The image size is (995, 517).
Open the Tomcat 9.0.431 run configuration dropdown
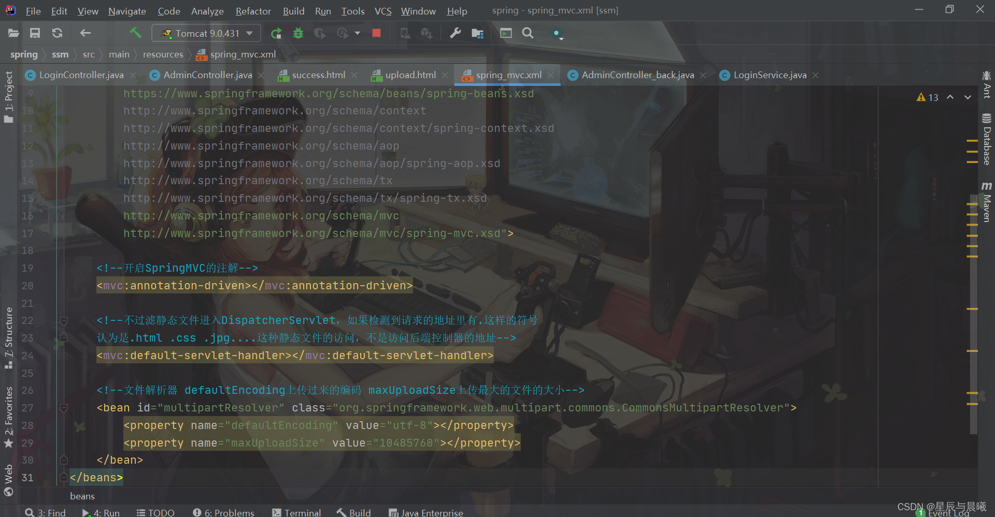(x=206, y=33)
